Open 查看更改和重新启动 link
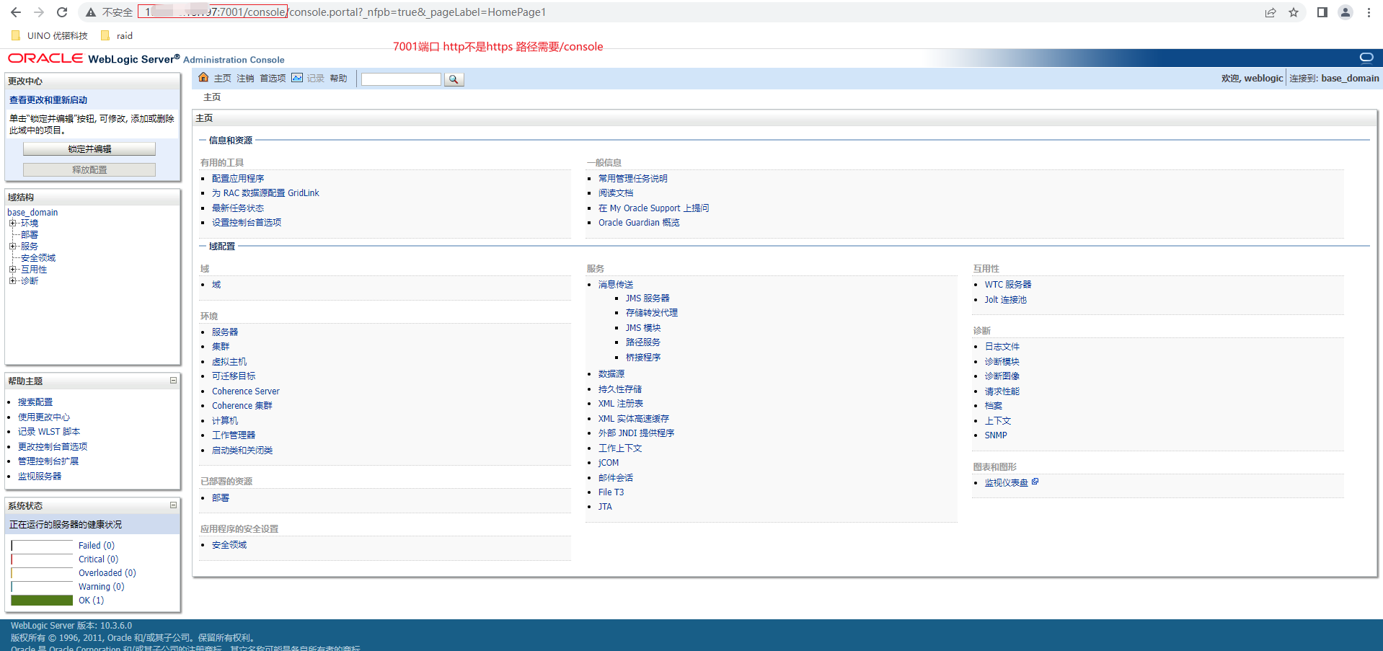Image resolution: width=1383 pixels, height=651 pixels. [48, 100]
